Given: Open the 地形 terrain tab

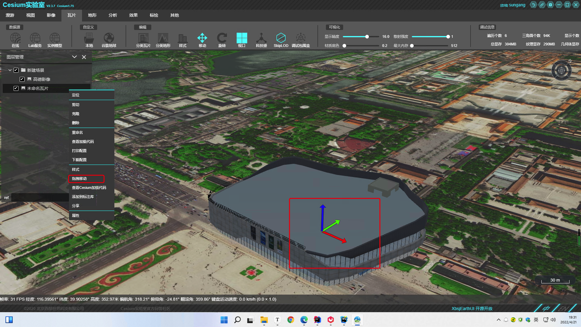Looking at the screenshot, I should point(92,15).
